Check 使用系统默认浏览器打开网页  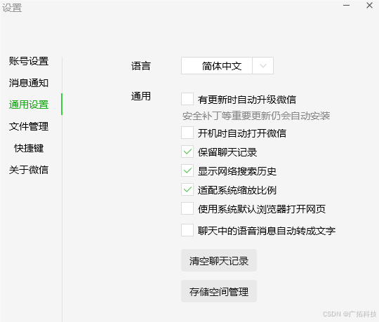click(187, 208)
